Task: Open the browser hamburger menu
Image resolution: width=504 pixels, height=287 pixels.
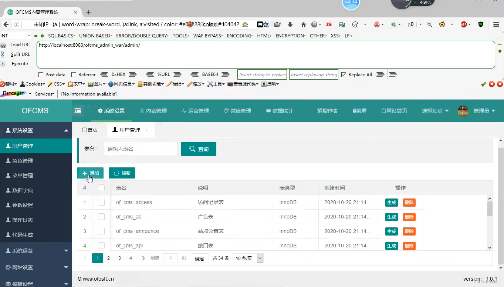Action: pos(496,24)
